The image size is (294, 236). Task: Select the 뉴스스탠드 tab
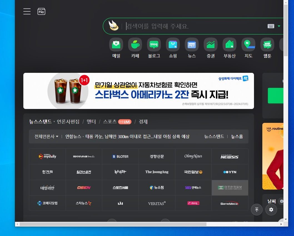40,121
